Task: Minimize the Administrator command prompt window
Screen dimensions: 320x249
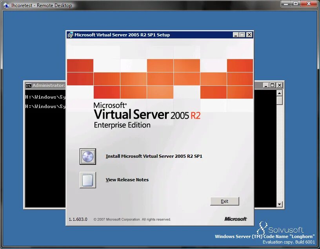Action: point(265,85)
